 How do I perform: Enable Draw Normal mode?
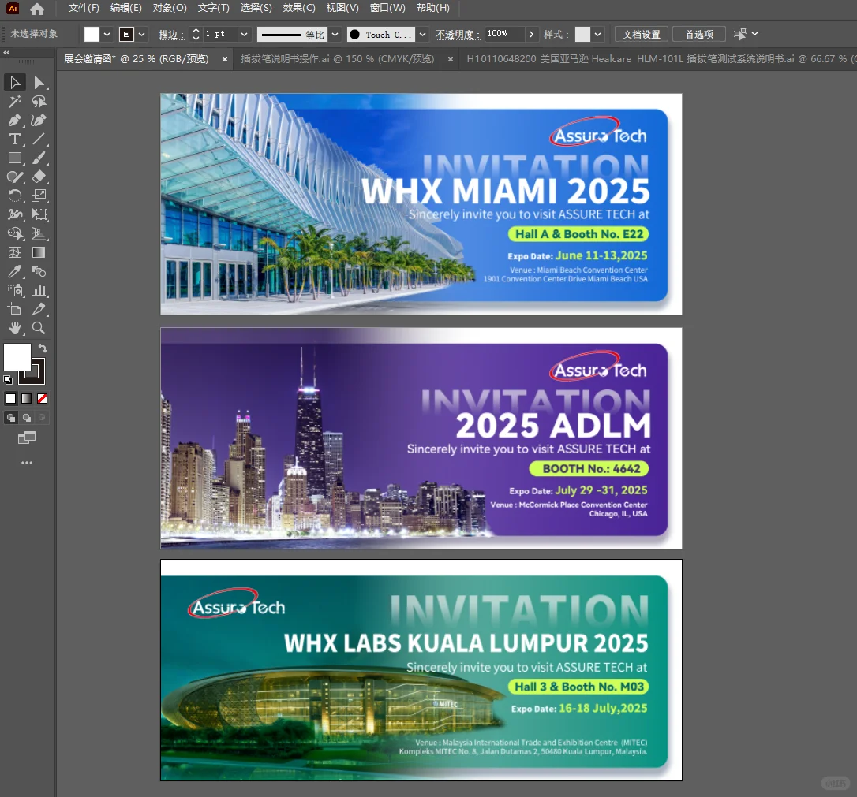pos(10,418)
